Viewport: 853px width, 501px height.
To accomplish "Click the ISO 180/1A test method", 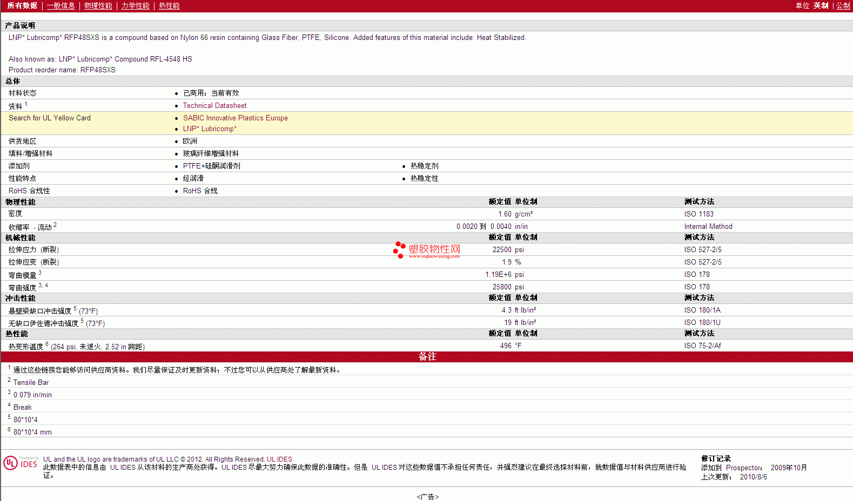I will (x=702, y=310).
